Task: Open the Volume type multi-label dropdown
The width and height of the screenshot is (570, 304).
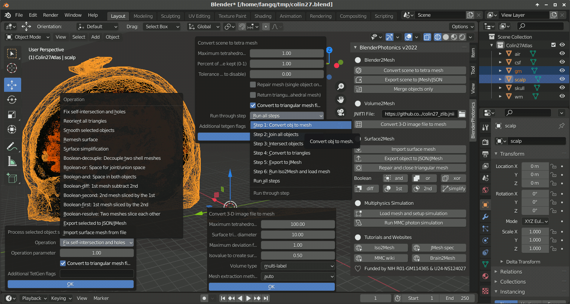Action: click(x=298, y=266)
